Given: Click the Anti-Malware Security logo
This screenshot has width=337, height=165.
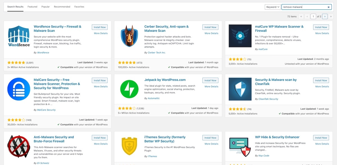Looking at the screenshot, I should 19,146.
